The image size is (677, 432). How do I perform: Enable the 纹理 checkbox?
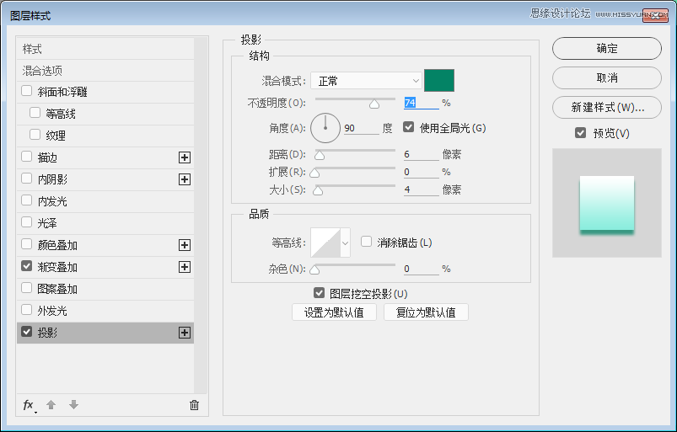click(35, 135)
